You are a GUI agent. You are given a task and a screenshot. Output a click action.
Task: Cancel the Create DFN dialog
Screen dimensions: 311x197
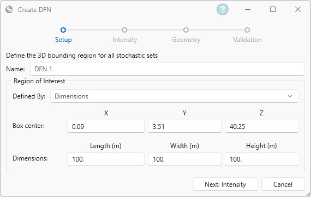(x=283, y=184)
